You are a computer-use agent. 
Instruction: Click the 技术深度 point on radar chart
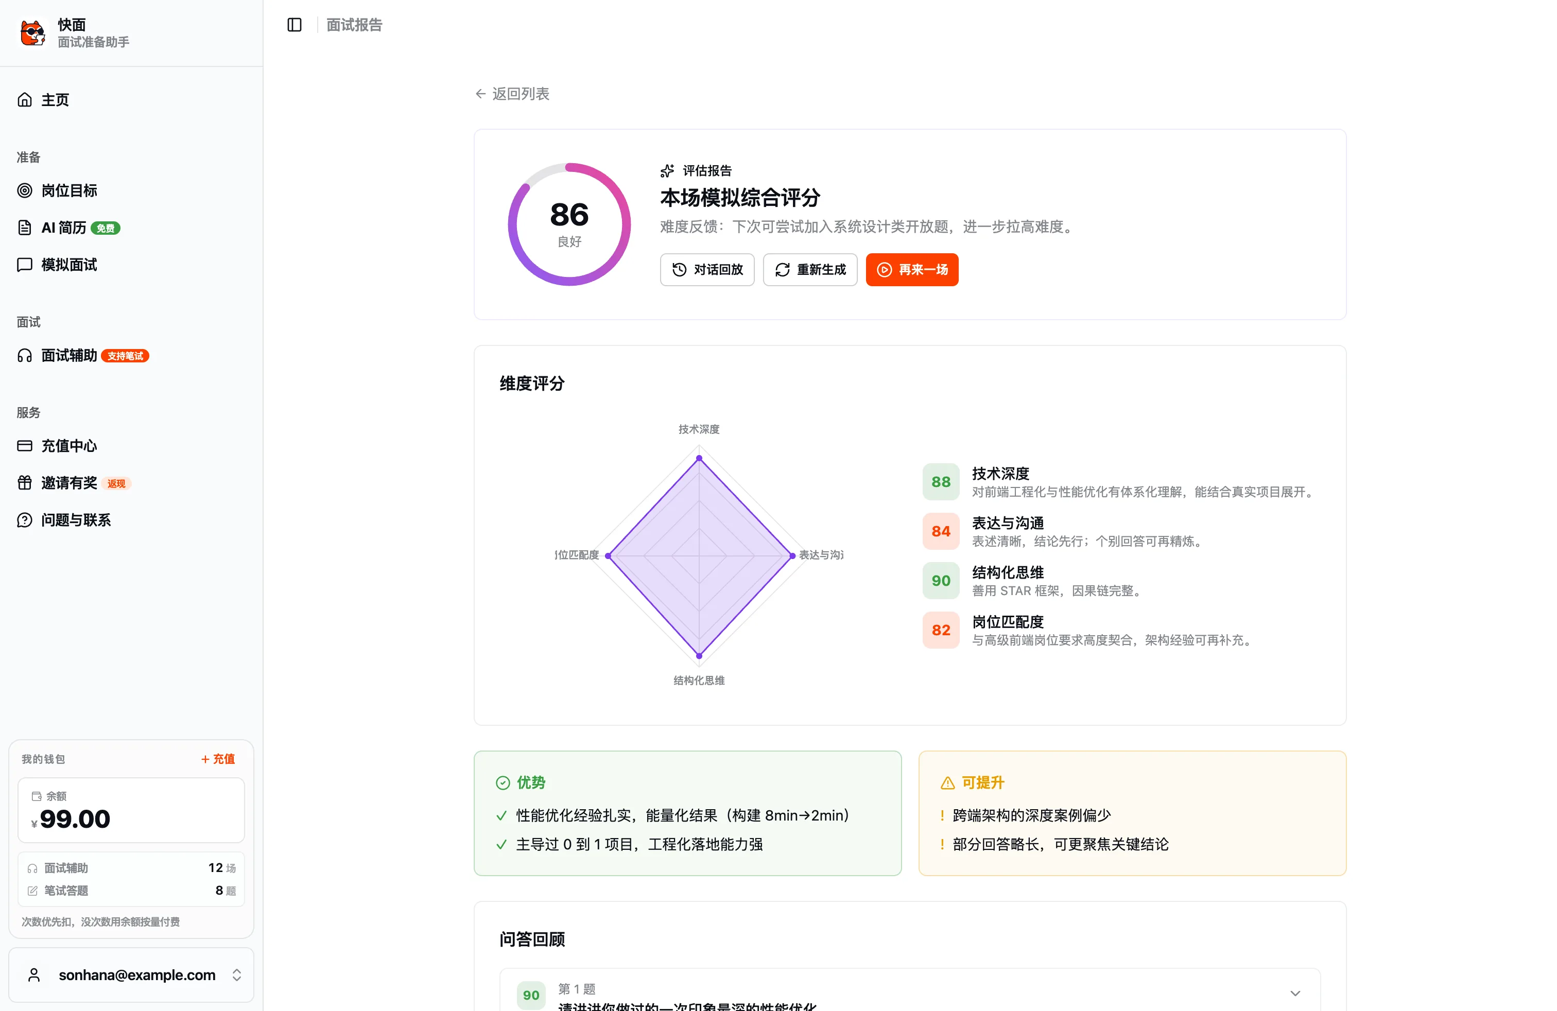point(699,458)
